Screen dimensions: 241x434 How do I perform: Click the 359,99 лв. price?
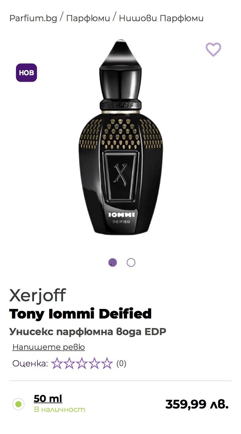point(197,404)
